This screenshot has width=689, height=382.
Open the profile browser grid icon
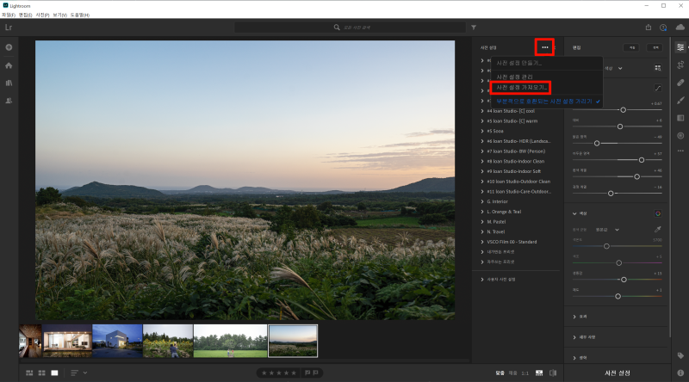[658, 68]
